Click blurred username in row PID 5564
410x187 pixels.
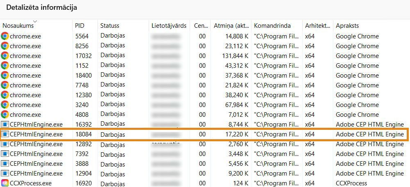pos(166,36)
